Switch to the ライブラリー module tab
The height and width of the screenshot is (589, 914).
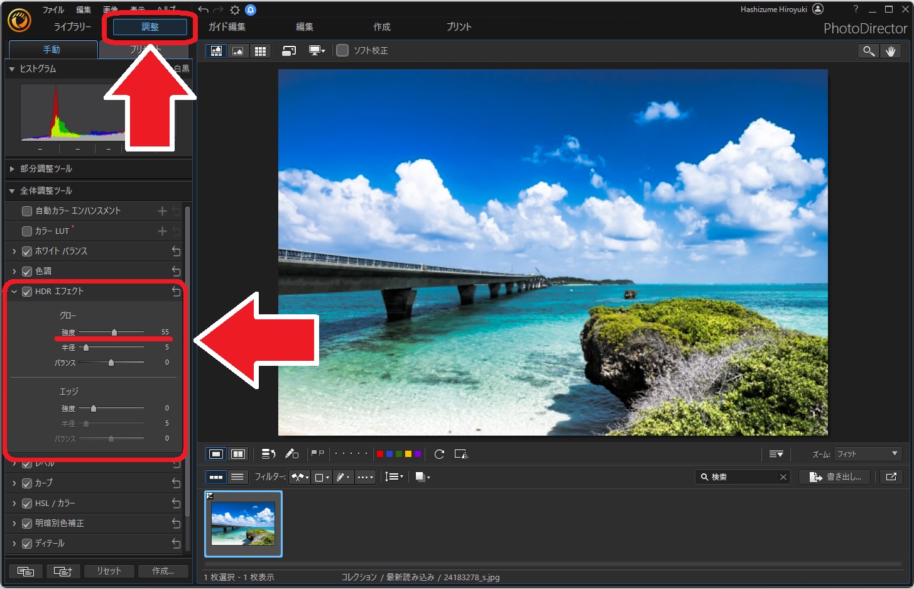[72, 27]
